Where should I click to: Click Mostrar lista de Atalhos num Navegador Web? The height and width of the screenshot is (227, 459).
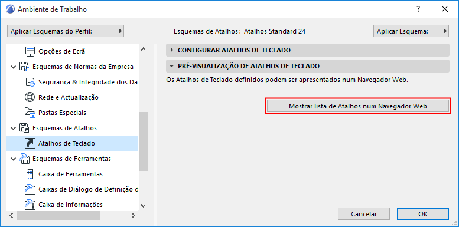358,106
